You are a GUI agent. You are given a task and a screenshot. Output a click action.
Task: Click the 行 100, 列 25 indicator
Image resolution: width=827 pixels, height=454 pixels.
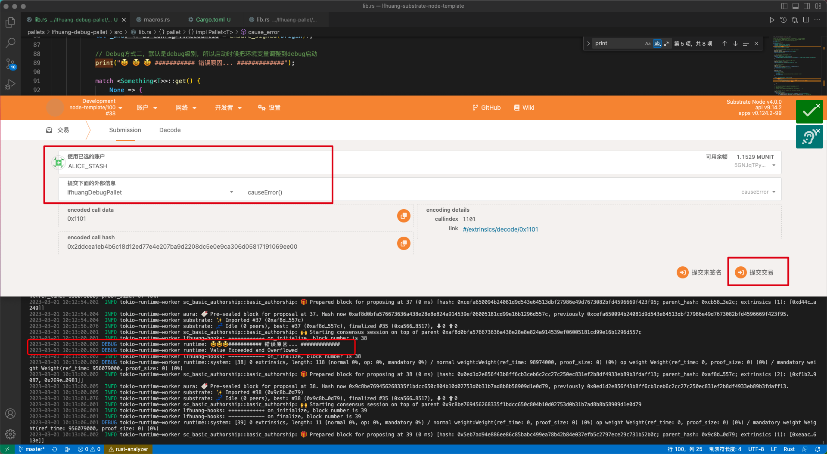pyautogui.click(x=685, y=449)
